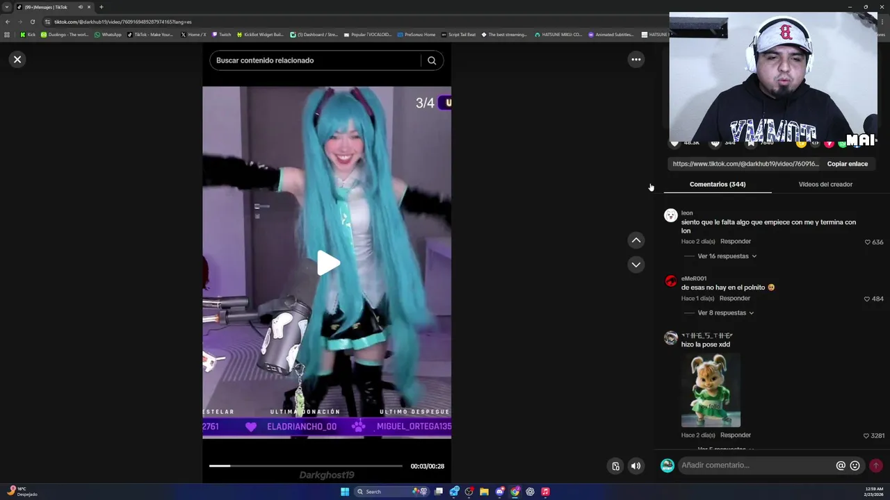This screenshot has height=500, width=890.
Task: Go to previous video with up arrow
Action: tap(636, 240)
